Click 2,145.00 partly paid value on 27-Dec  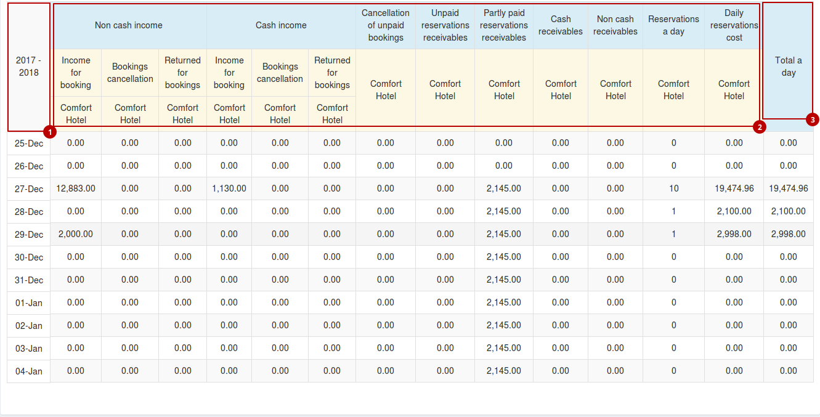coord(504,188)
